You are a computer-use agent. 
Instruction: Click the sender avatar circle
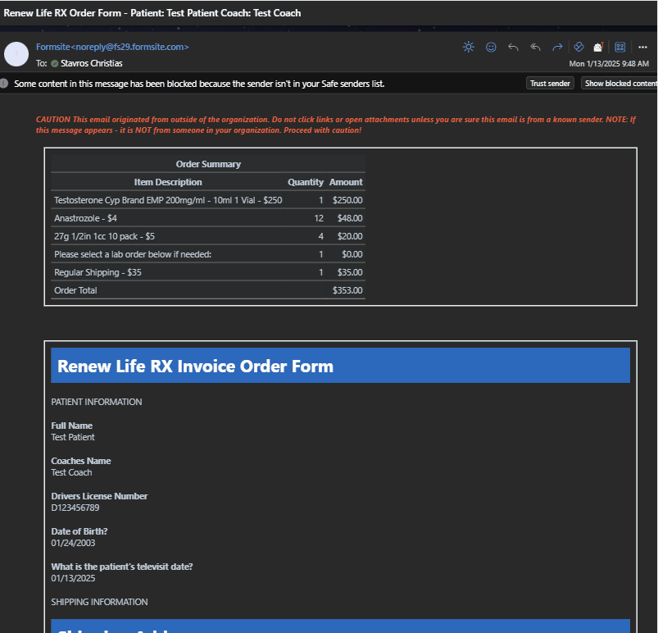pyautogui.click(x=16, y=54)
